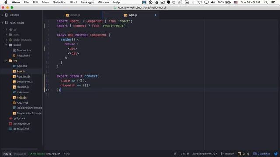Open the View menu
This screenshot has width=280, height=157.
45,2
